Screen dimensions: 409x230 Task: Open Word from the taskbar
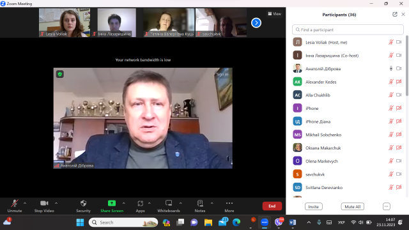coord(293,222)
